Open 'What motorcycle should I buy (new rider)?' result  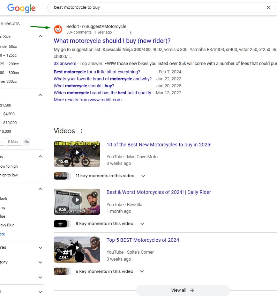tap(112, 41)
